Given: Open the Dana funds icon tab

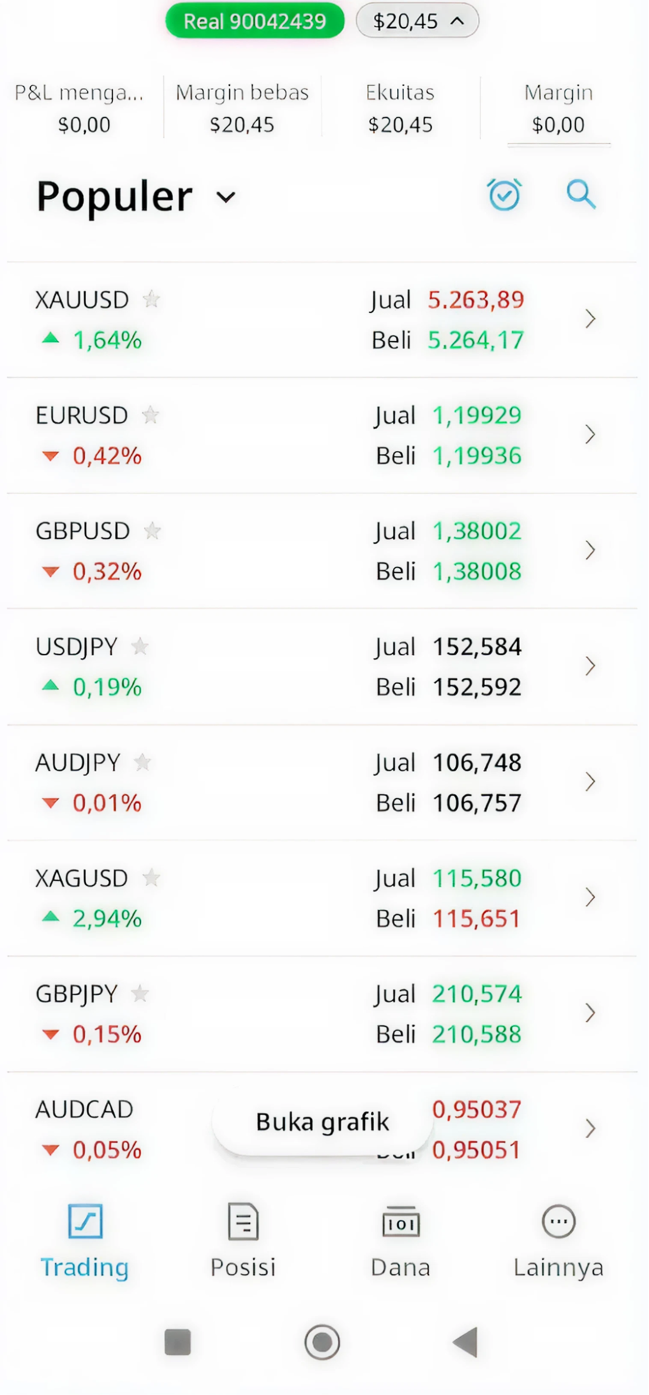Looking at the screenshot, I should click(401, 1221).
